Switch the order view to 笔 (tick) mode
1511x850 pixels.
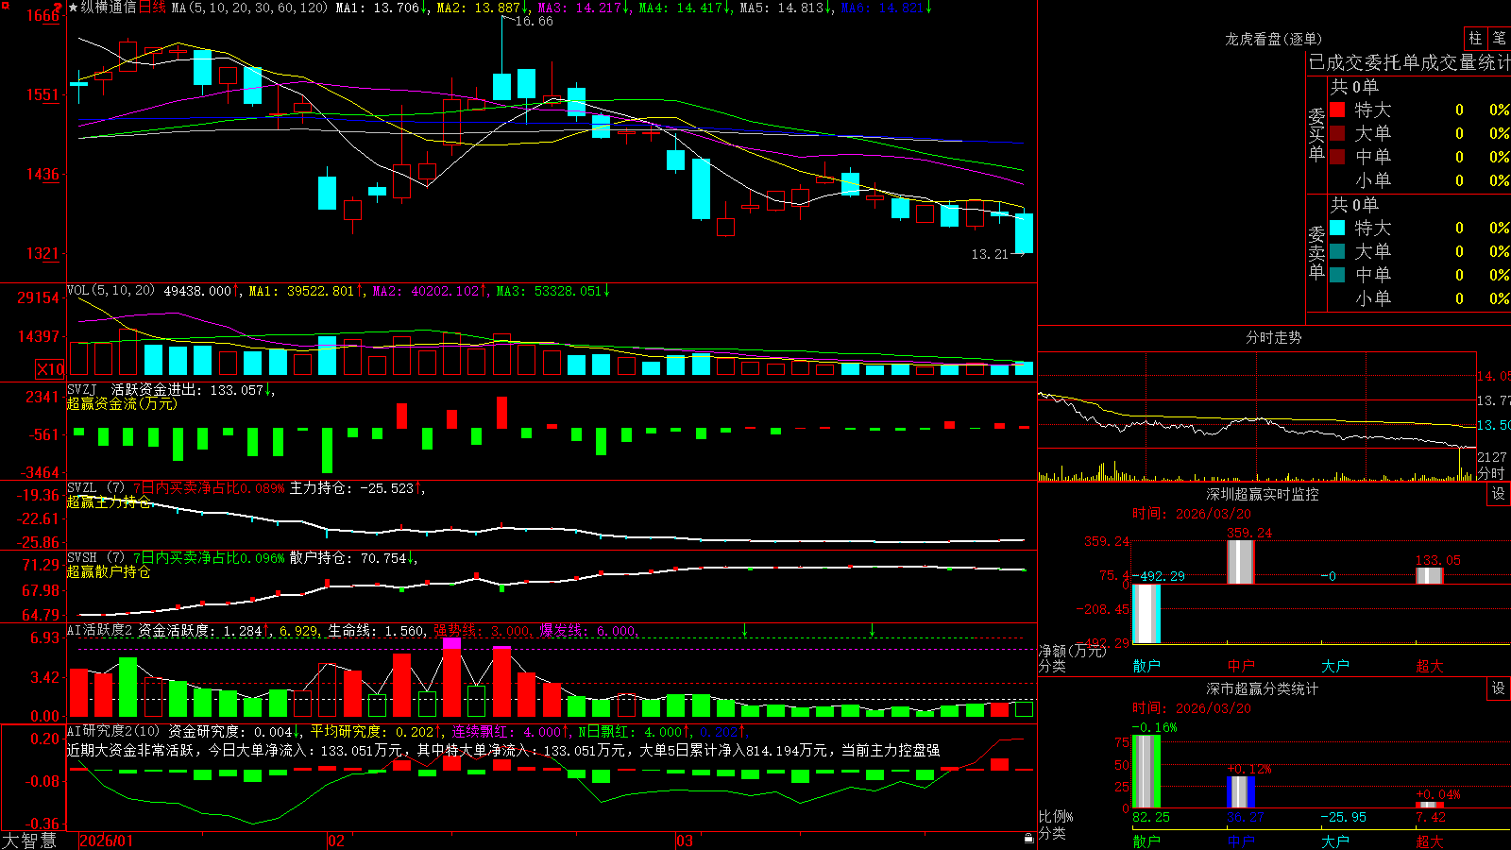coord(1500,38)
